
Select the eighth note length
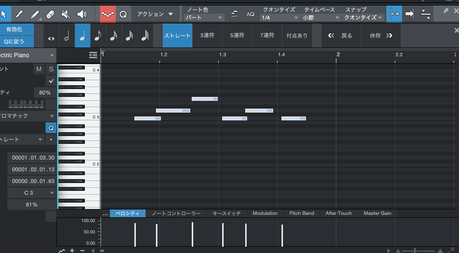click(x=98, y=36)
